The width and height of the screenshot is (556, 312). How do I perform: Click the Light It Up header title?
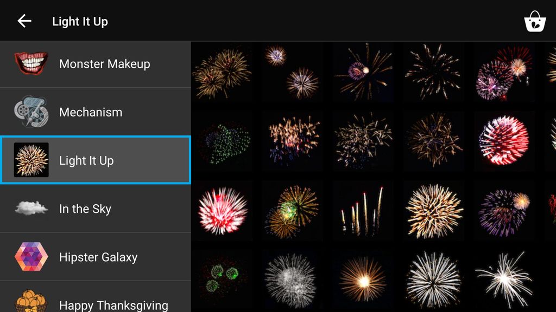click(80, 21)
